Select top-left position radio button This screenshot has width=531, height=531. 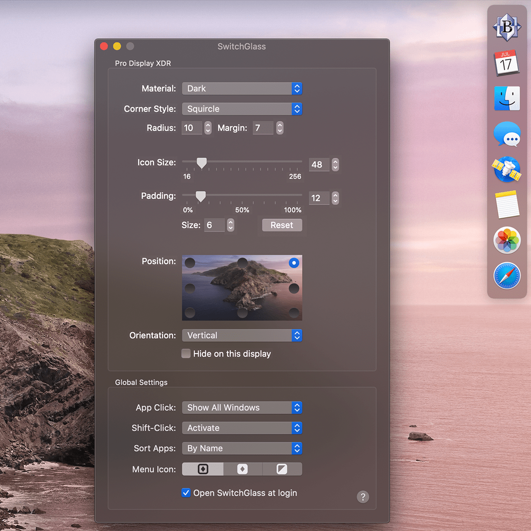(x=190, y=263)
